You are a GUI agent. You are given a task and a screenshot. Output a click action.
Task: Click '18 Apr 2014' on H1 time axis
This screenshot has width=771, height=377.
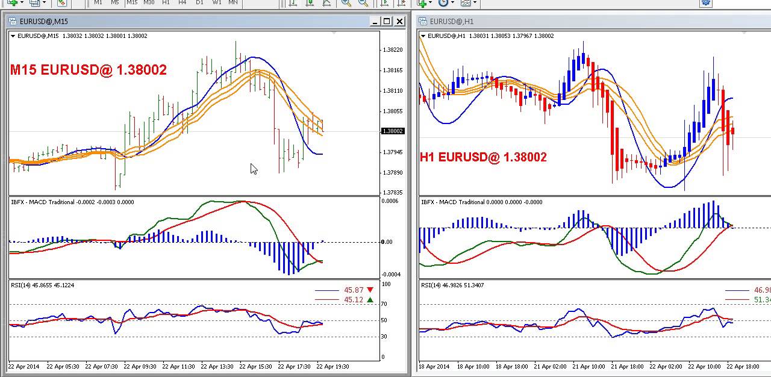click(x=434, y=366)
